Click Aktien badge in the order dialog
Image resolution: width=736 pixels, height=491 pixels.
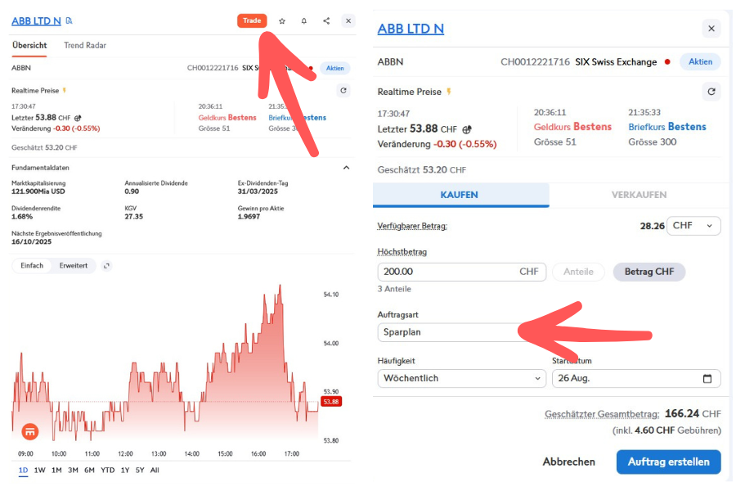pos(700,61)
